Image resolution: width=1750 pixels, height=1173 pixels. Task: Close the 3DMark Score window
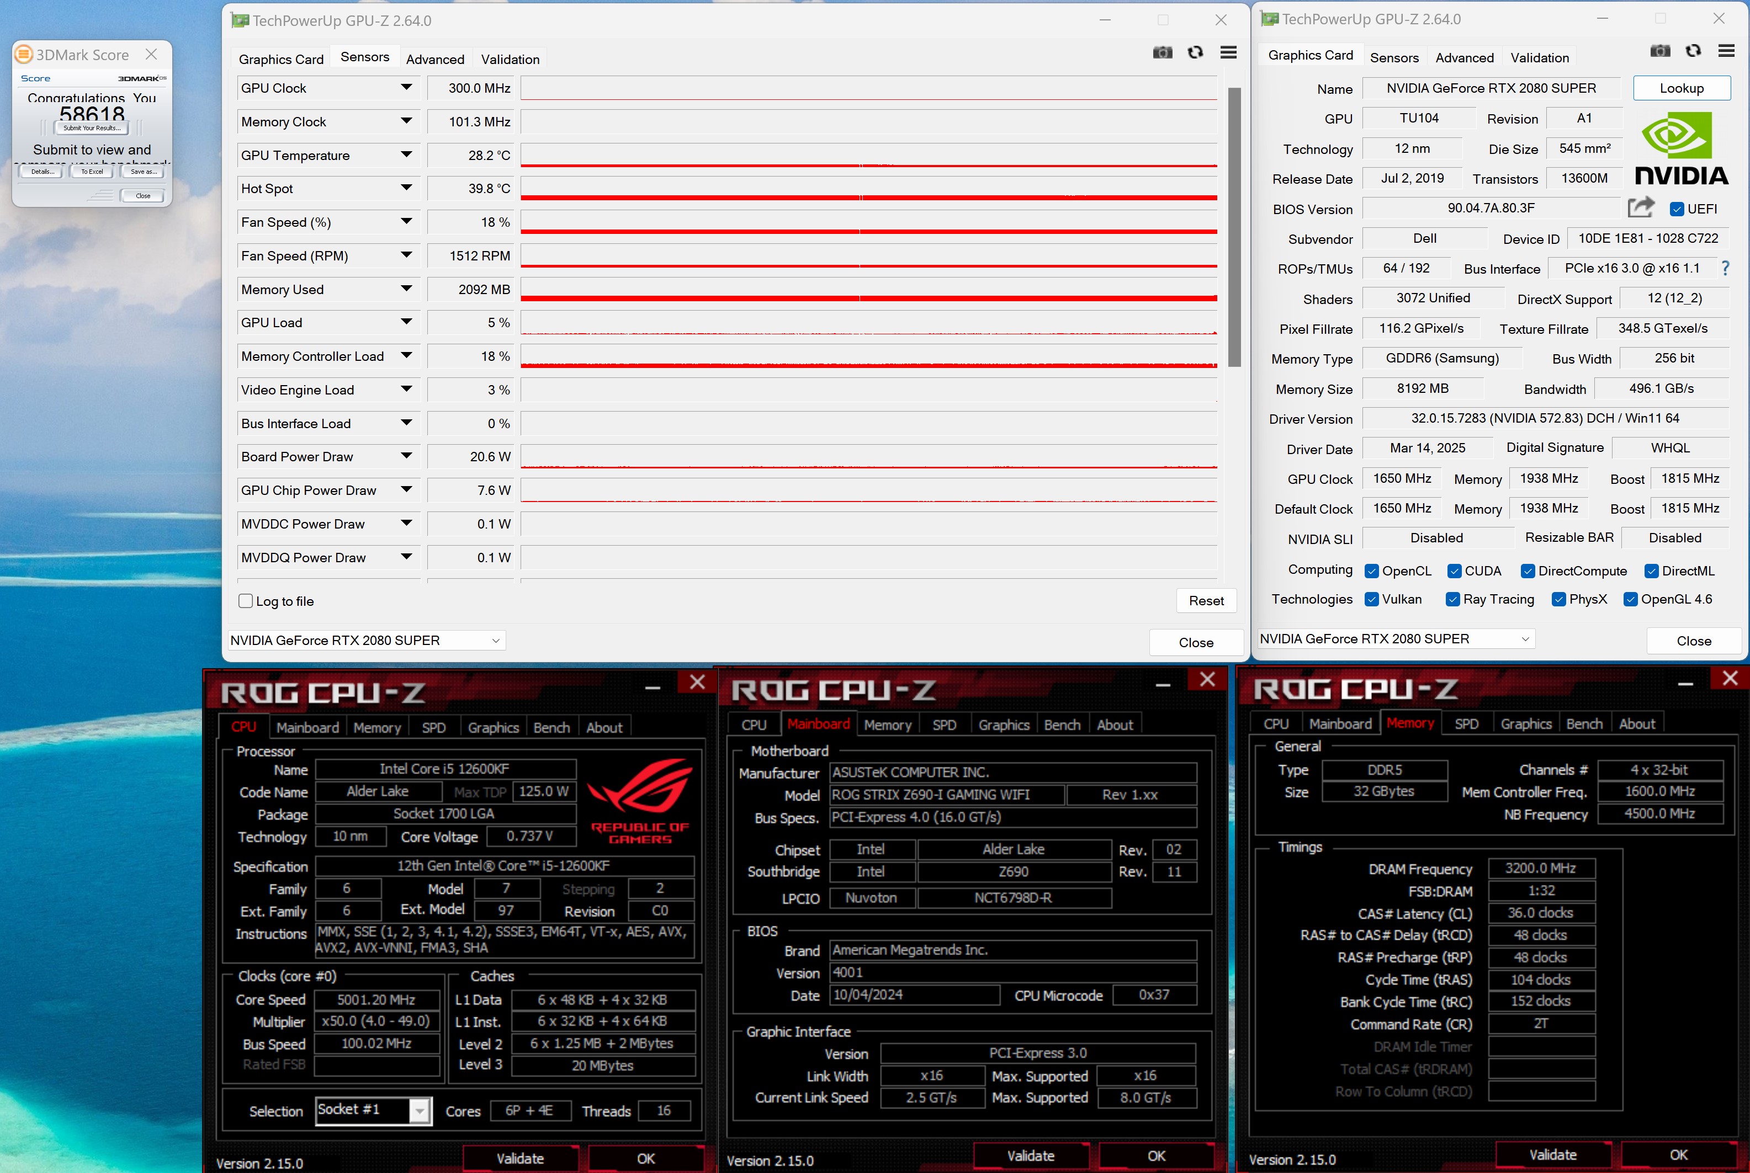[151, 55]
